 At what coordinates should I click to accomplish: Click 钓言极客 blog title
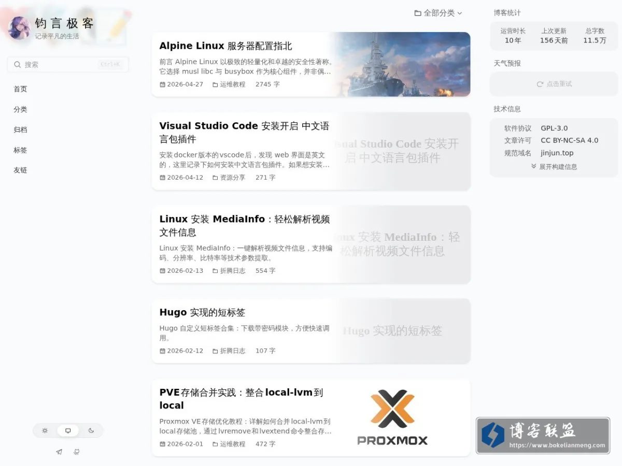tap(64, 23)
